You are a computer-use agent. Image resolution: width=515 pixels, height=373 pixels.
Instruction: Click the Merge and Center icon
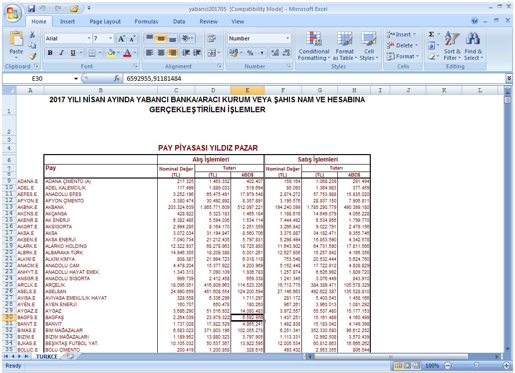coord(212,52)
